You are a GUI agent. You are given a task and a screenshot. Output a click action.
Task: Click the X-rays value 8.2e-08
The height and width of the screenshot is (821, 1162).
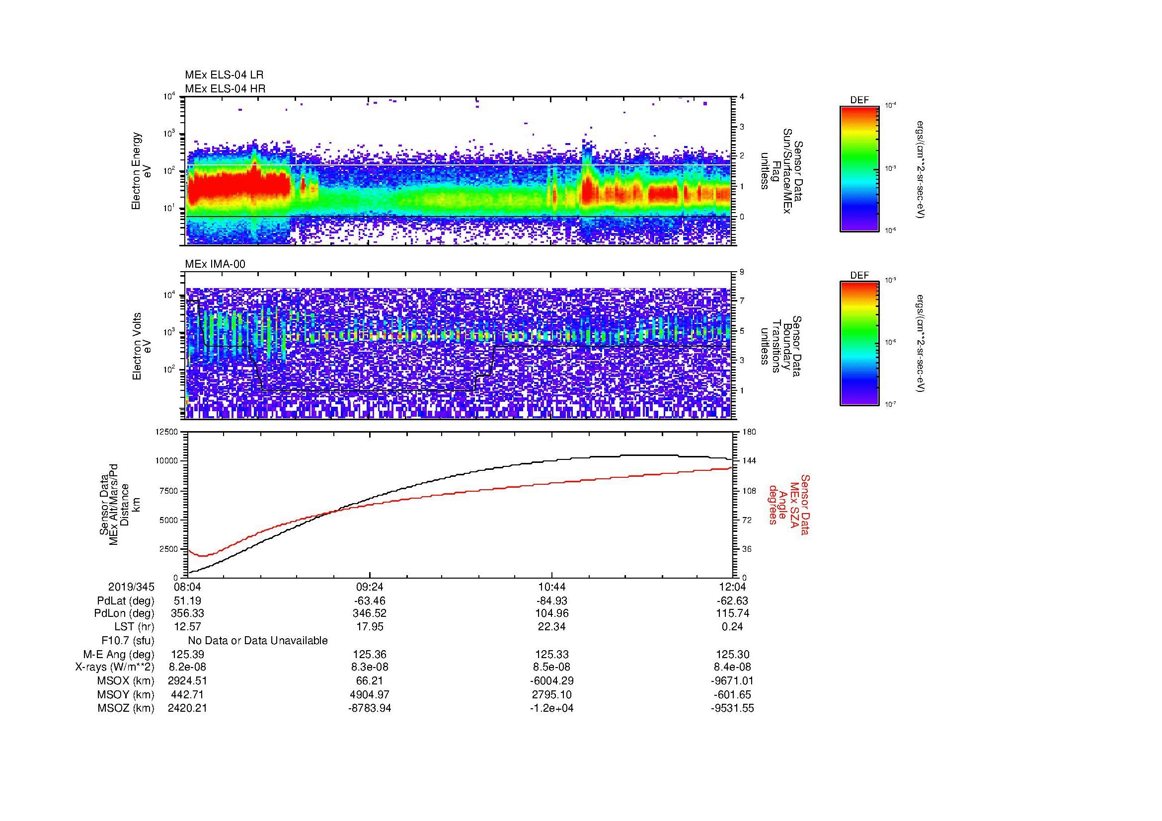187,667
